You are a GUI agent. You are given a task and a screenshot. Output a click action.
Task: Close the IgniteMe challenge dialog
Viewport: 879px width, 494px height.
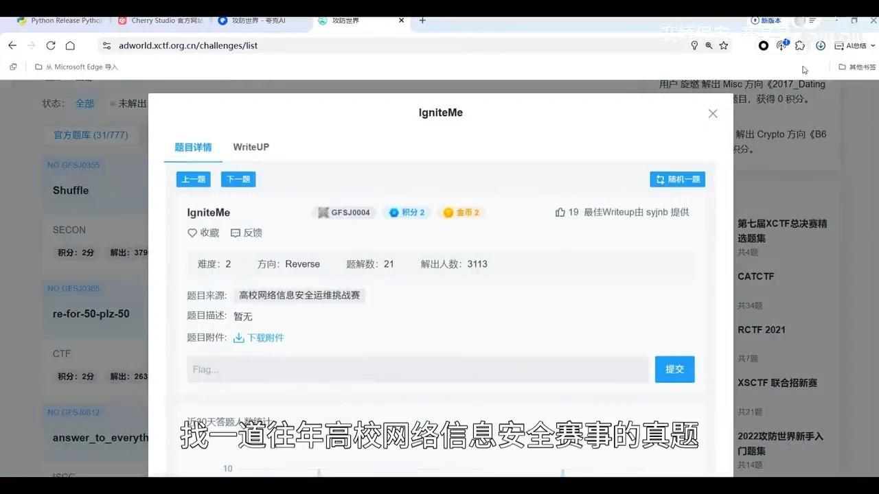click(x=713, y=113)
